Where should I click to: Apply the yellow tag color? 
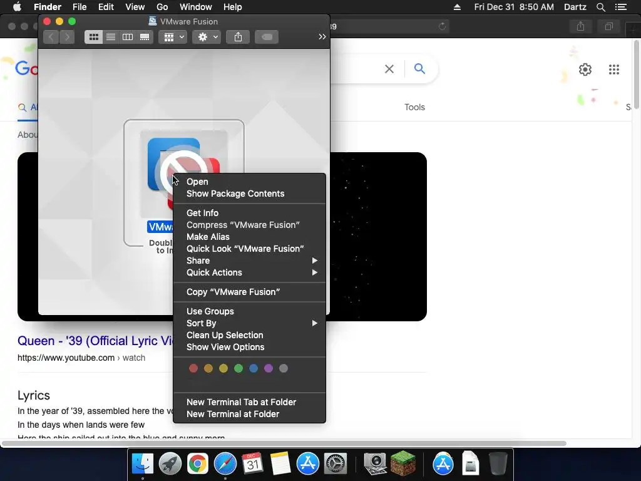223,368
